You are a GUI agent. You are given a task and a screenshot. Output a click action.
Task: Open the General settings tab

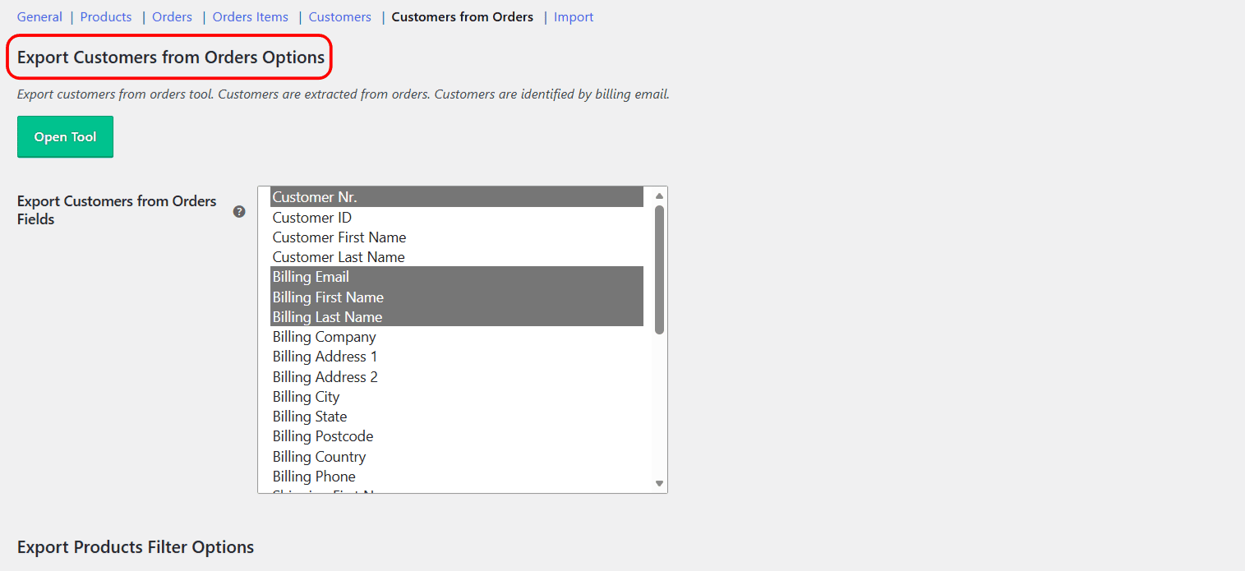coord(39,16)
